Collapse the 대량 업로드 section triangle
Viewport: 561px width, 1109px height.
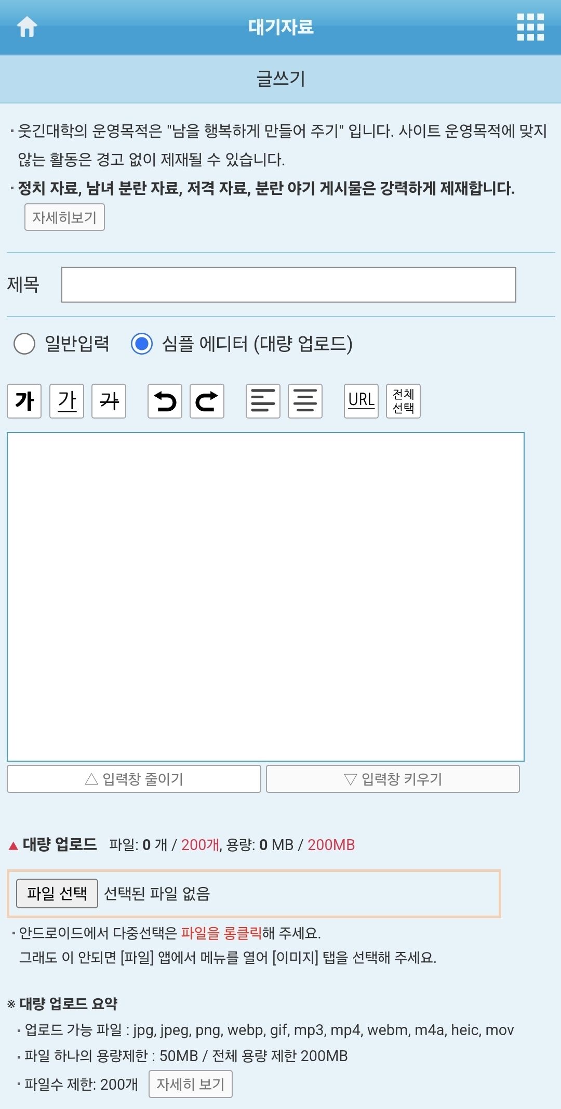coord(14,845)
